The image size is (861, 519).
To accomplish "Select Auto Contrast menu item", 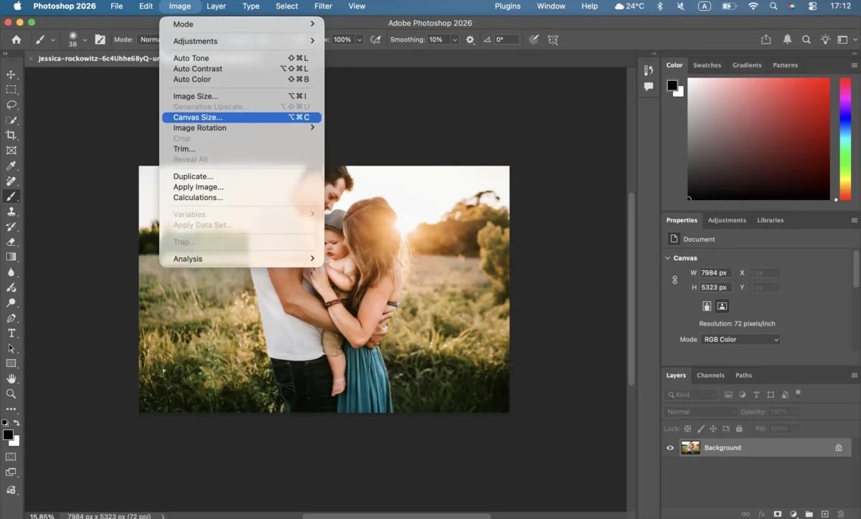I will [242, 69].
